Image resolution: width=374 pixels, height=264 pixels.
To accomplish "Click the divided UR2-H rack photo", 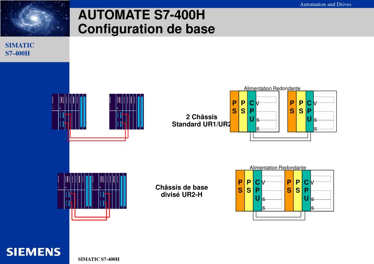I will click(92, 191).
